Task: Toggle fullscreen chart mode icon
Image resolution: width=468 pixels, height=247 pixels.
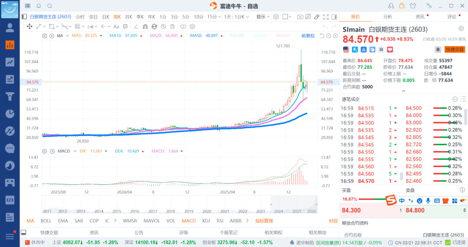Action: 326,17
